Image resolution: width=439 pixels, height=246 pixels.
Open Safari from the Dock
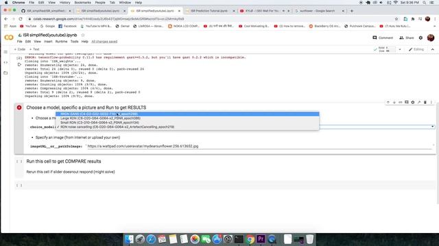[x=151, y=239]
